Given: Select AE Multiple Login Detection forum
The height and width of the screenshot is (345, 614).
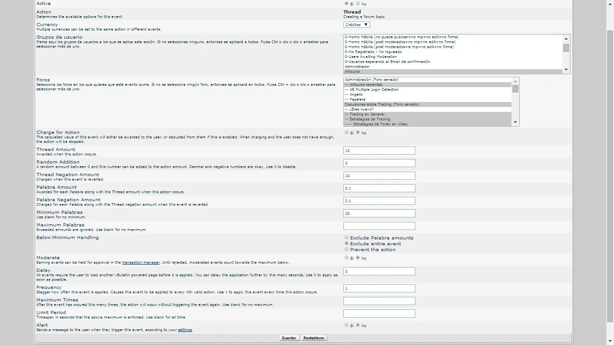Looking at the screenshot, I should coord(427,89).
